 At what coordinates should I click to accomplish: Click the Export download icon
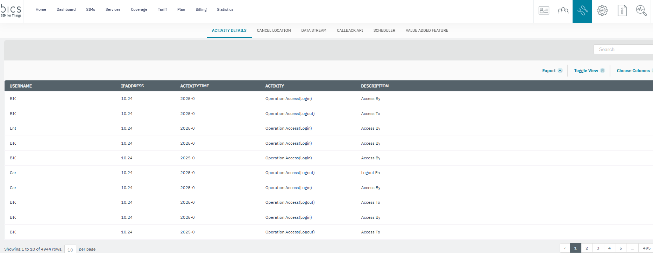[x=560, y=71]
